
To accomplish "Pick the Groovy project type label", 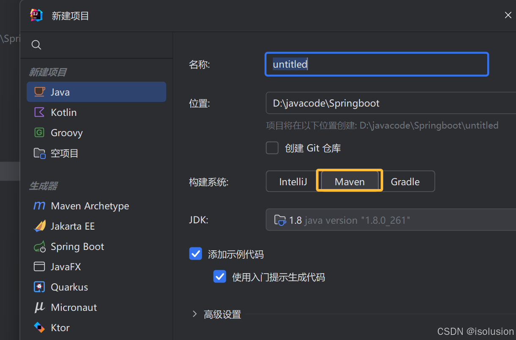I will [67, 133].
